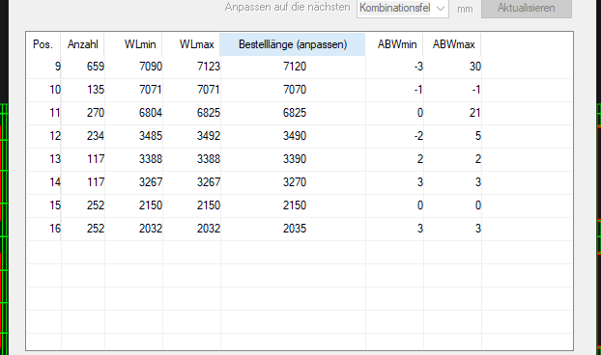Image resolution: width=601 pixels, height=355 pixels.
Task: Select Anzahl cell 659 in first row
Action: click(x=83, y=67)
